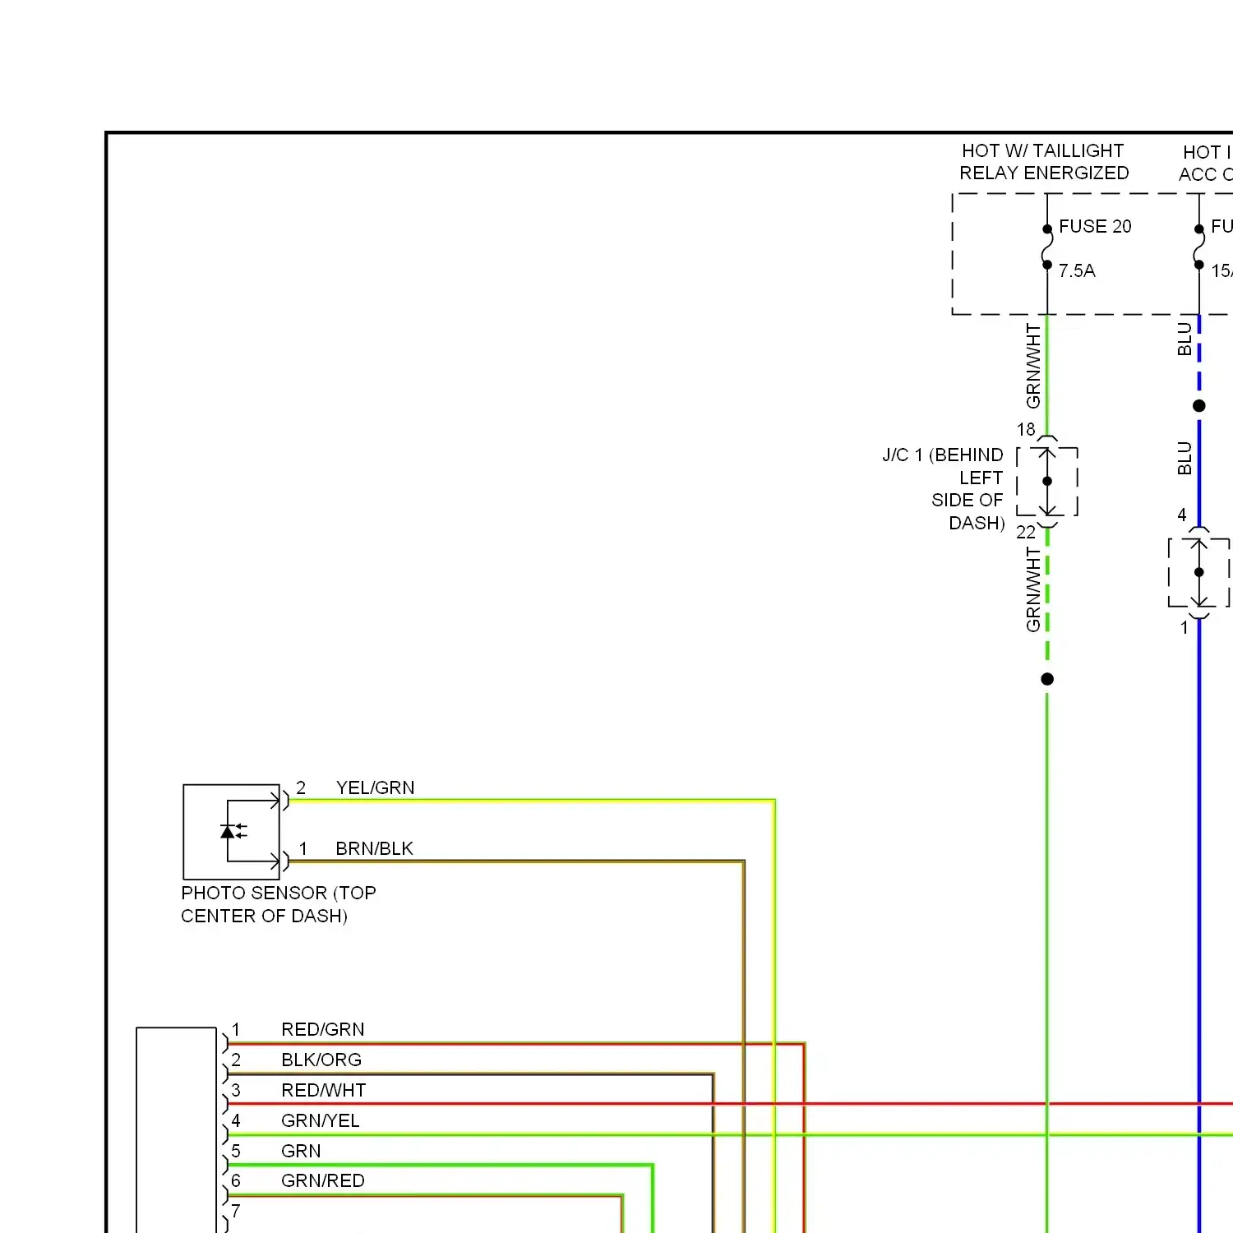Click the photo sensor diode symbol
1233x1233 pixels.
(233, 831)
